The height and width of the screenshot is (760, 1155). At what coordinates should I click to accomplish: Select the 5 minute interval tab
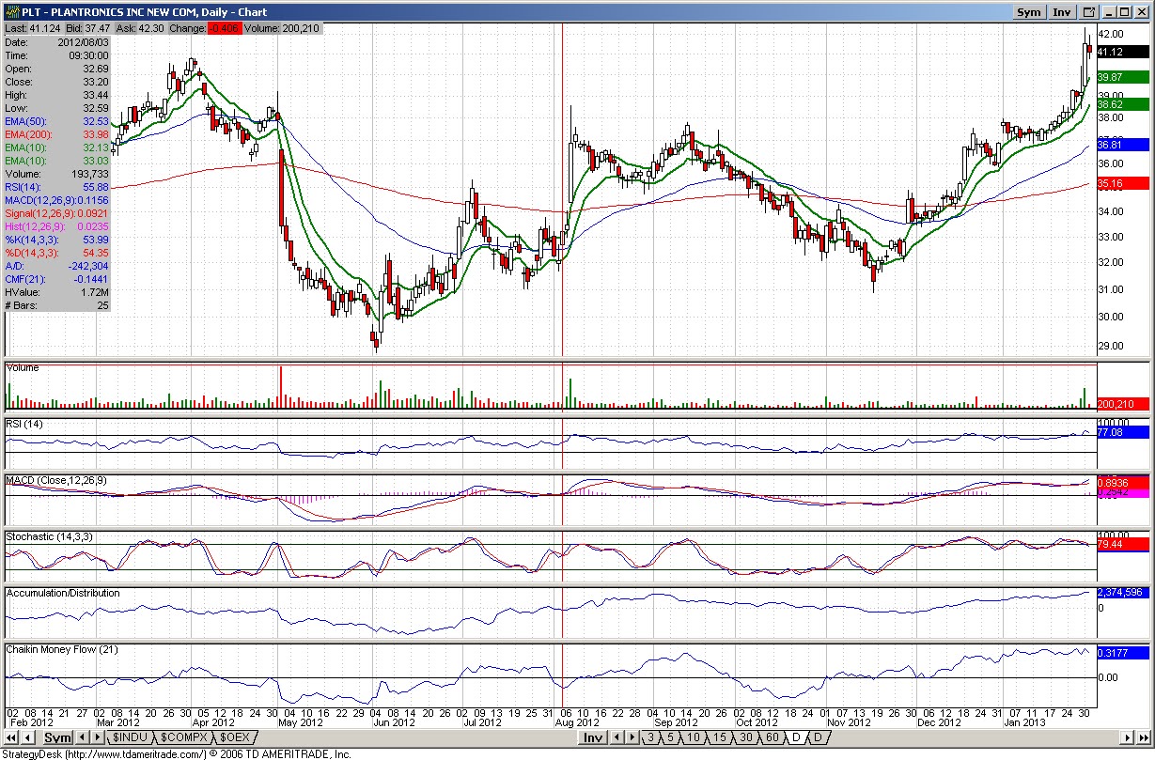(671, 737)
